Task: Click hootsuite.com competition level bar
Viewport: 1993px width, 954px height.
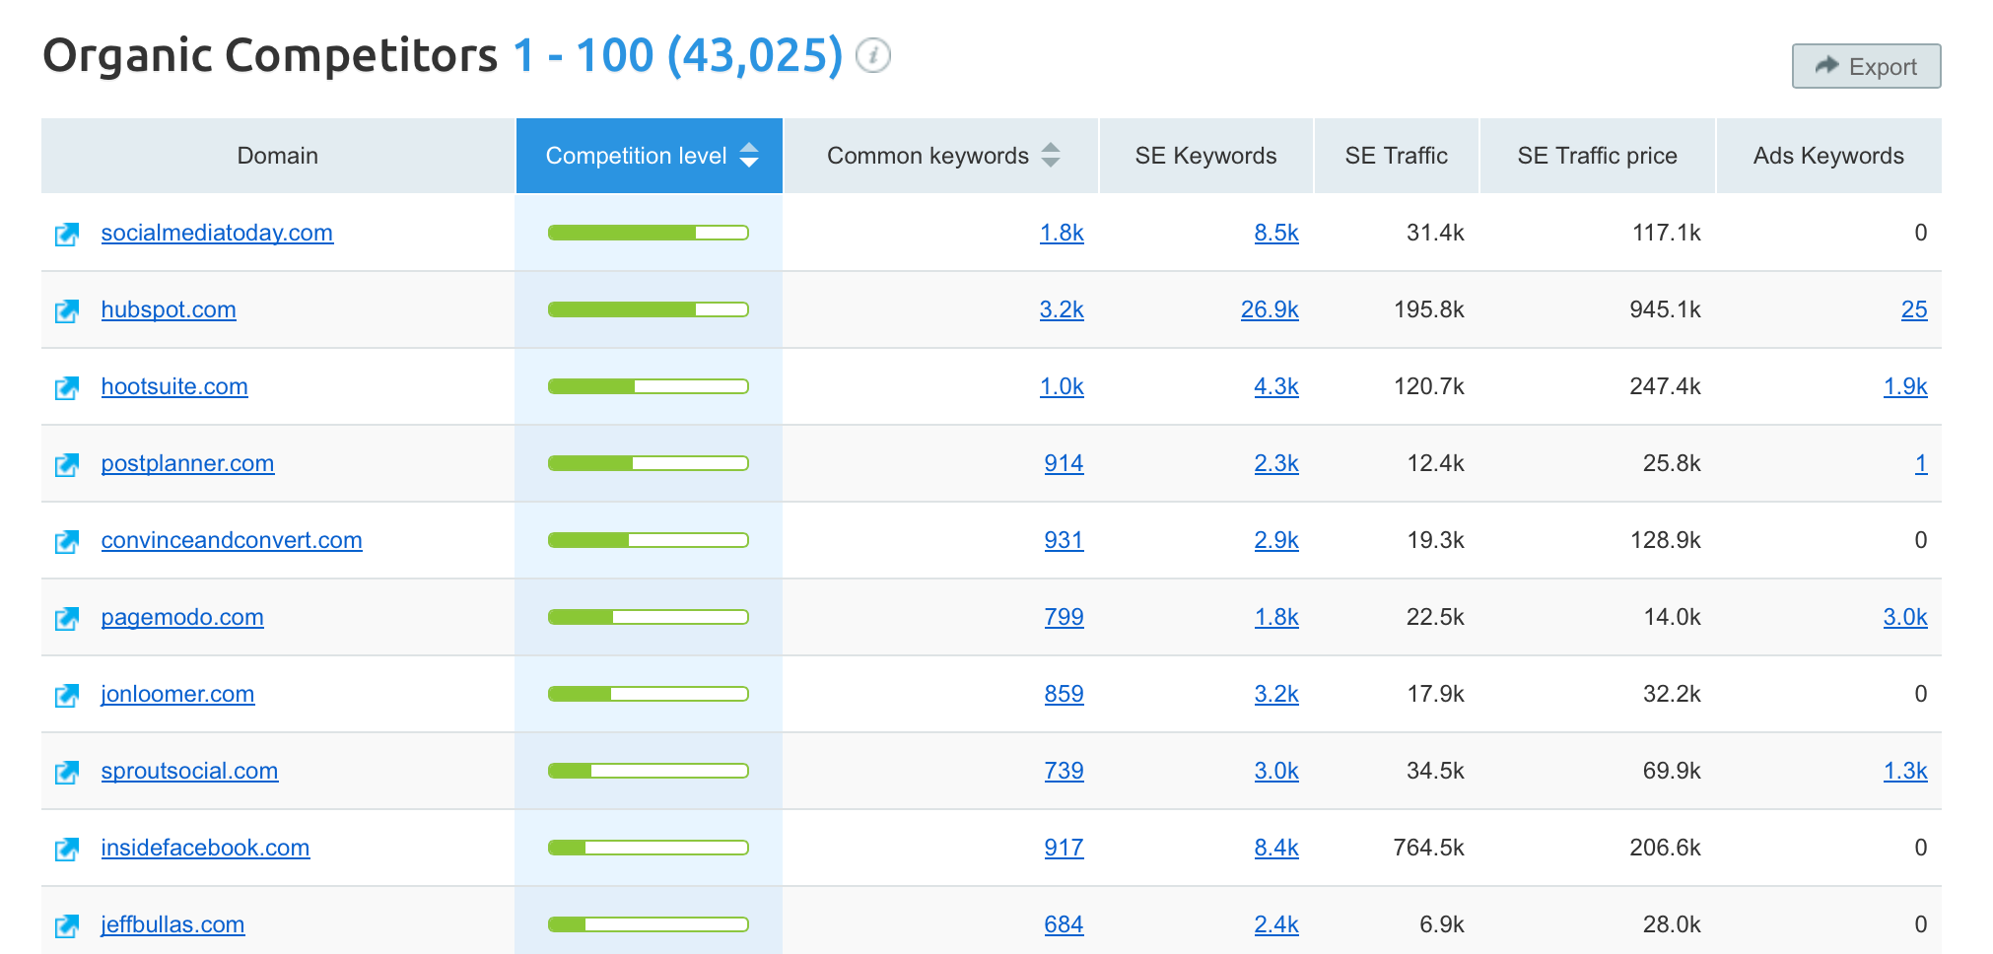Action: pos(649,386)
